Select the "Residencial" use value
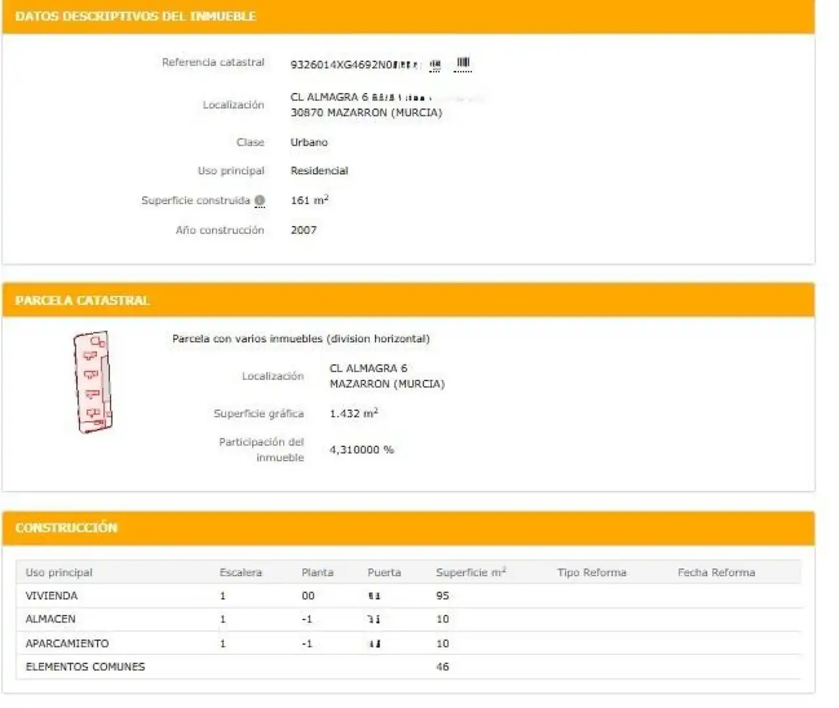The height and width of the screenshot is (708, 839). coord(319,170)
